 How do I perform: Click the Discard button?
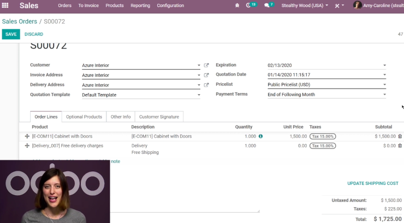click(34, 34)
